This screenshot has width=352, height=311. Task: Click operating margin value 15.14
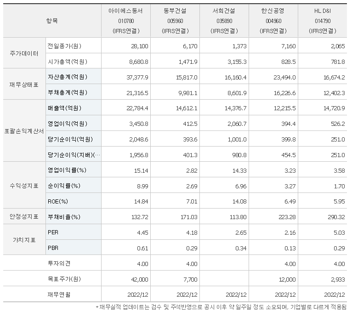[x=141, y=171]
